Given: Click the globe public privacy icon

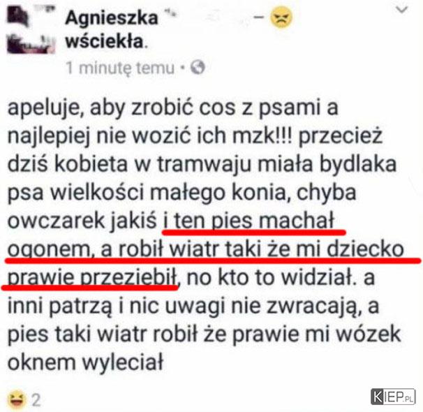Looking at the screenshot, I should tap(198, 67).
